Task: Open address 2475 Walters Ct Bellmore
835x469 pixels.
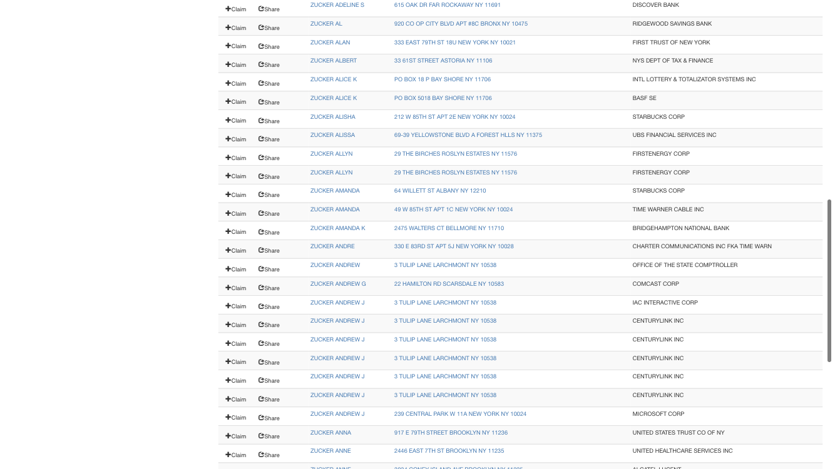Action: click(449, 228)
